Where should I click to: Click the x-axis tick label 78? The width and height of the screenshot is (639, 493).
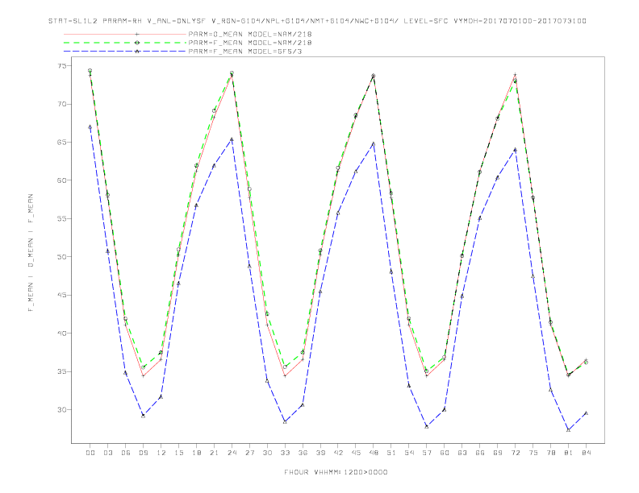click(x=551, y=453)
